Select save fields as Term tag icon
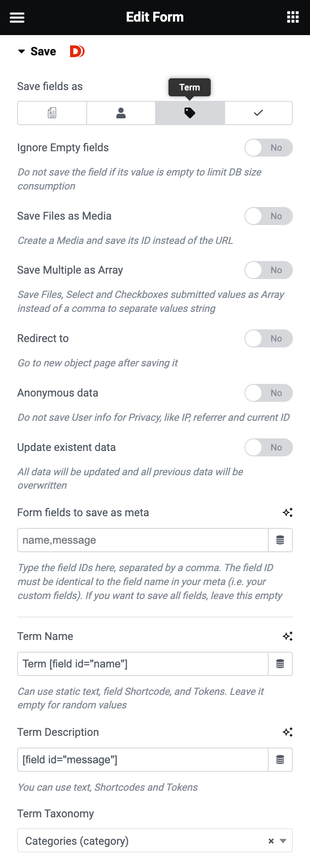Image resolution: width=310 pixels, height=865 pixels. (190, 113)
